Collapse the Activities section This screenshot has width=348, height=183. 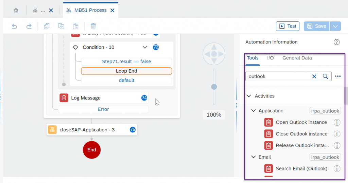coord(249,96)
